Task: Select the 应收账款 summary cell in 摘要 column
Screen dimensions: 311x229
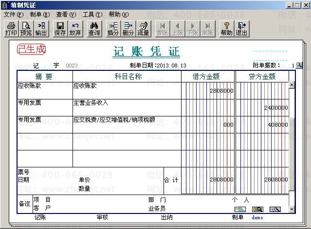Action: pyautogui.click(x=45, y=91)
